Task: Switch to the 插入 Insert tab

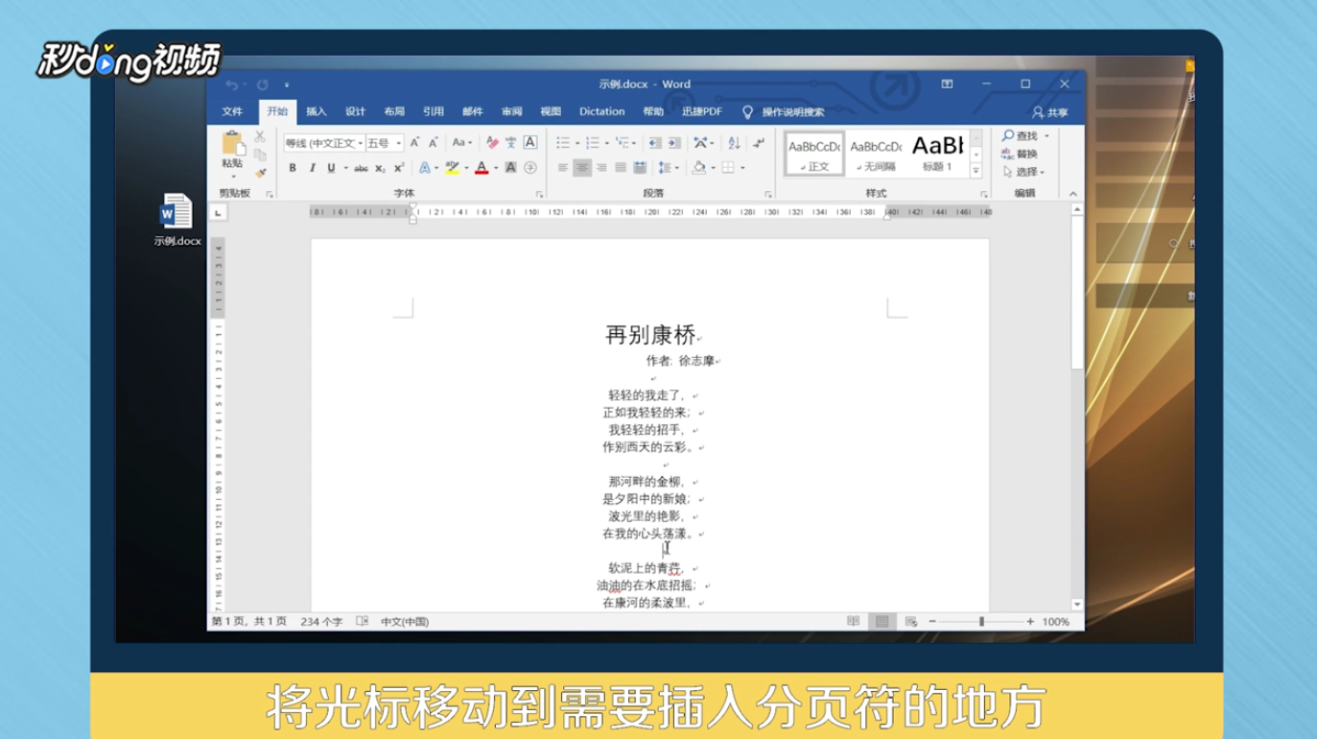Action: (317, 112)
